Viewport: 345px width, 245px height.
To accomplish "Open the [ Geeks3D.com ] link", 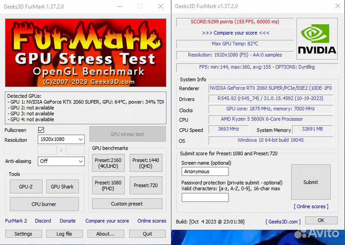I will [283, 222].
